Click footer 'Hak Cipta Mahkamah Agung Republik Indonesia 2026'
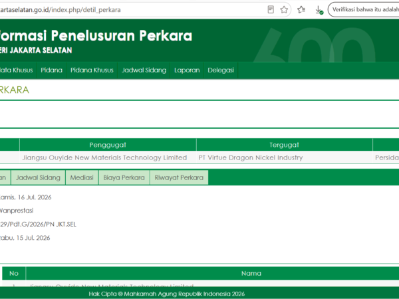This screenshot has height=299, width=399. [x=167, y=294]
